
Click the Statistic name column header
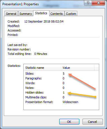[43, 68]
